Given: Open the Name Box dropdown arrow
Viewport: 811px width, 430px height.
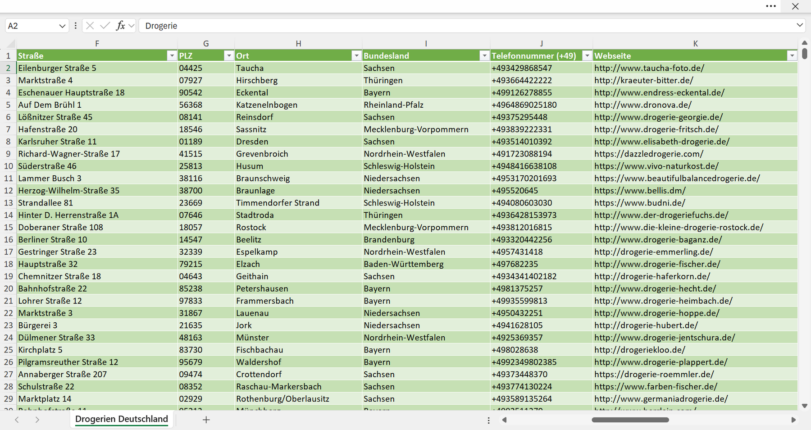Looking at the screenshot, I should pos(62,26).
